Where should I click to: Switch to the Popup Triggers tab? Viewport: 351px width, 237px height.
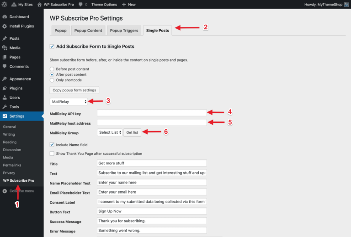(124, 31)
